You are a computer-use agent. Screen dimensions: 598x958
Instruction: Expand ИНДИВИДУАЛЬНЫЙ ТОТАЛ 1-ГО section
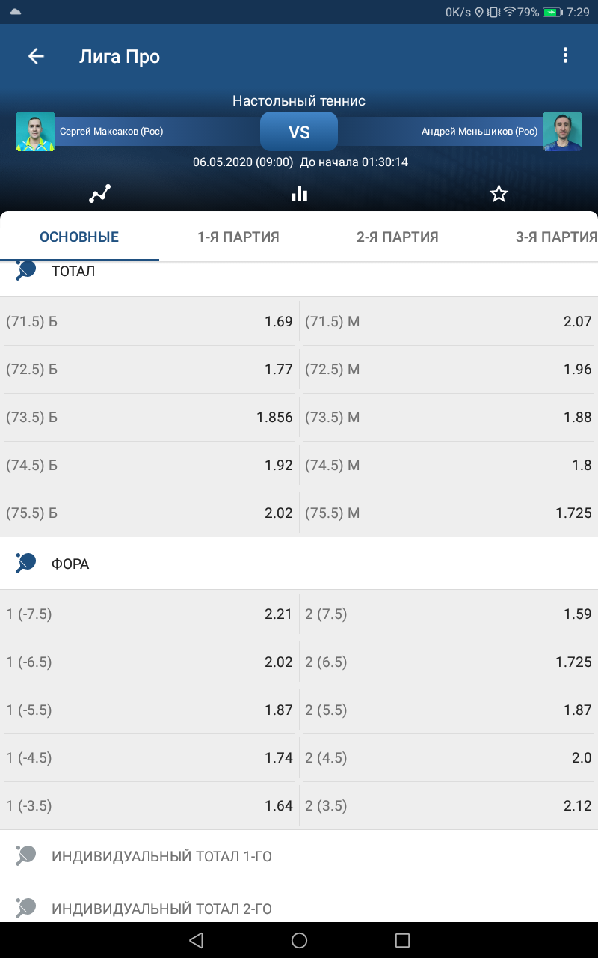(299, 855)
